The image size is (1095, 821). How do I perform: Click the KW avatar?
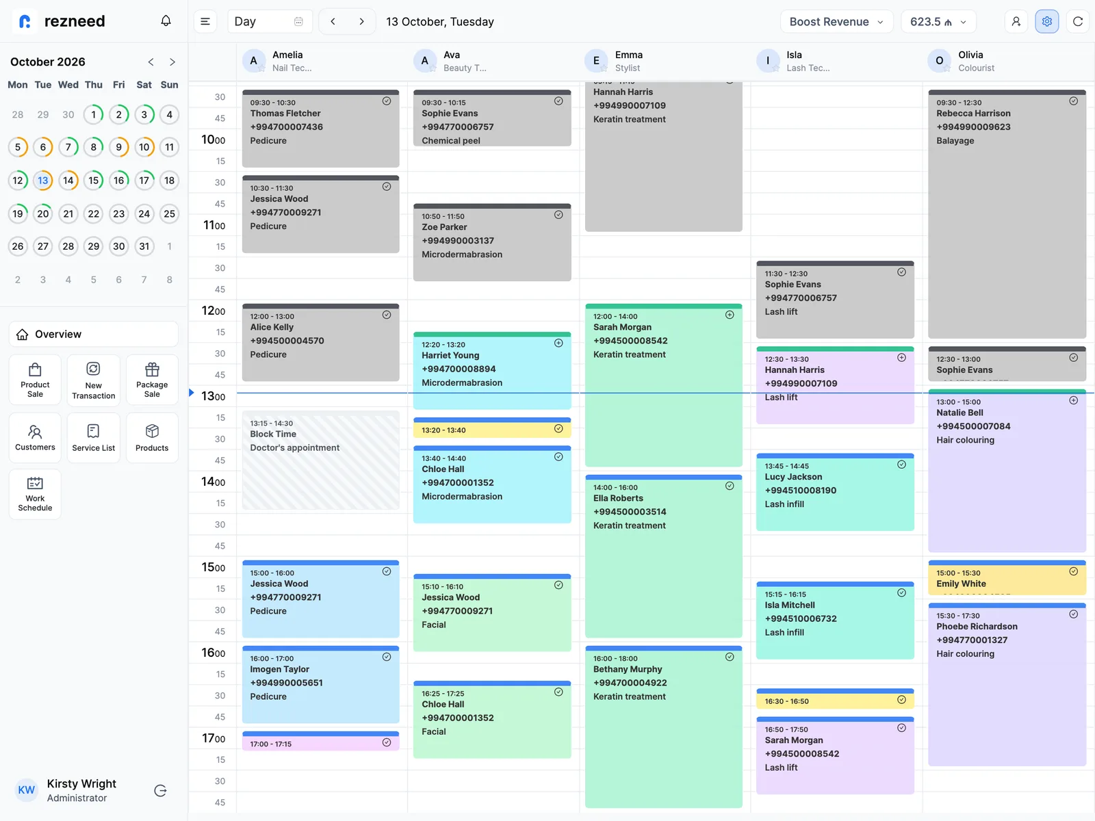(26, 790)
